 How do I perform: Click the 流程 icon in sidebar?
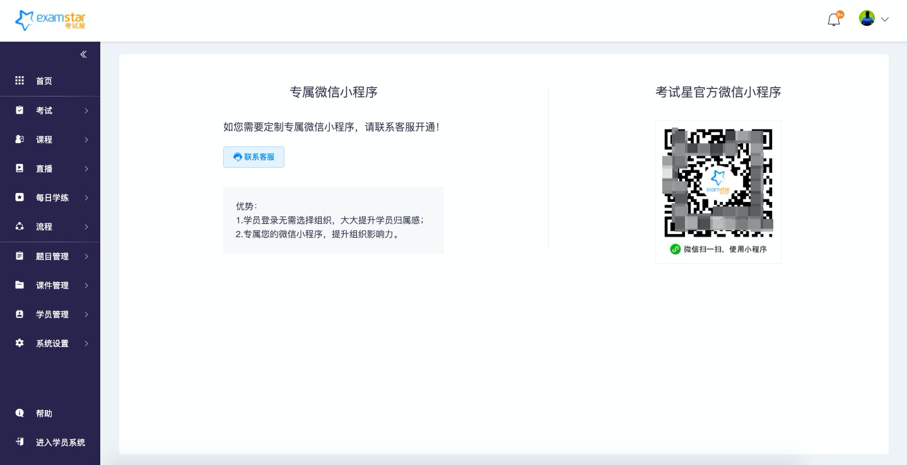(20, 226)
